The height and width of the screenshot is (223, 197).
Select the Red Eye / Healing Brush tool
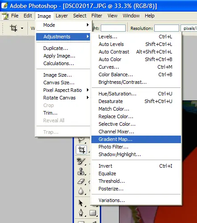click(x=81, y=161)
